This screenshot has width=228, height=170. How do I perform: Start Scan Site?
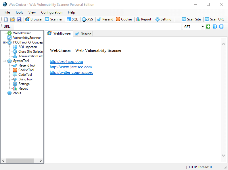click(x=191, y=19)
